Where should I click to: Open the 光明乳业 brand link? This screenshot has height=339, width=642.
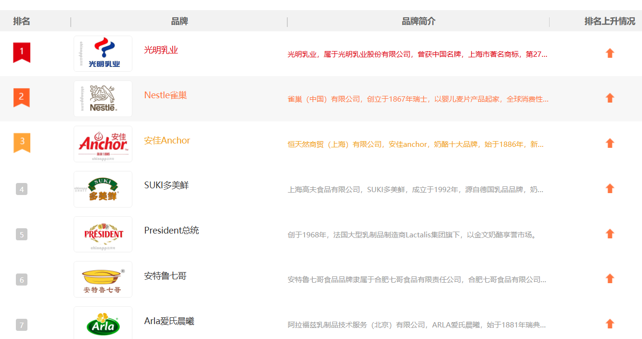point(161,50)
